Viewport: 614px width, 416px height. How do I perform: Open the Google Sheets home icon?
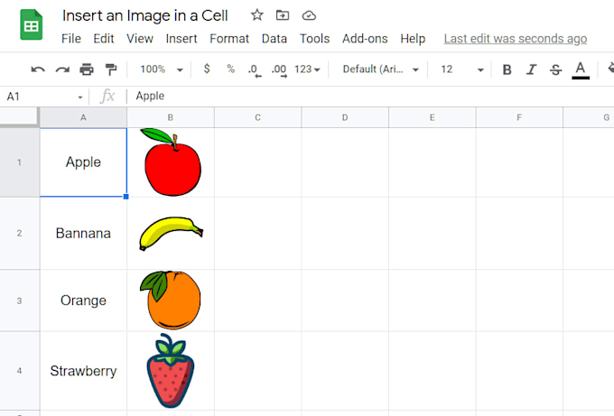(31, 24)
